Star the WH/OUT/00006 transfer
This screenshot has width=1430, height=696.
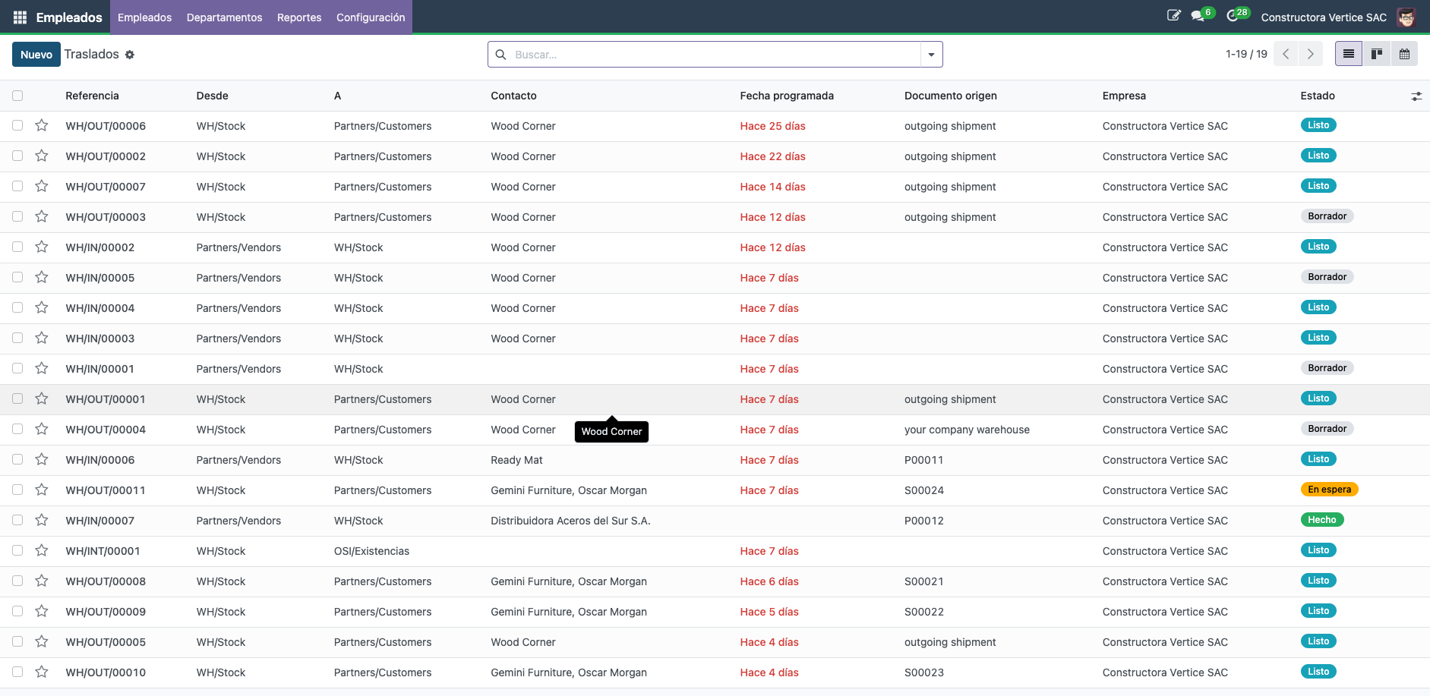pos(42,125)
